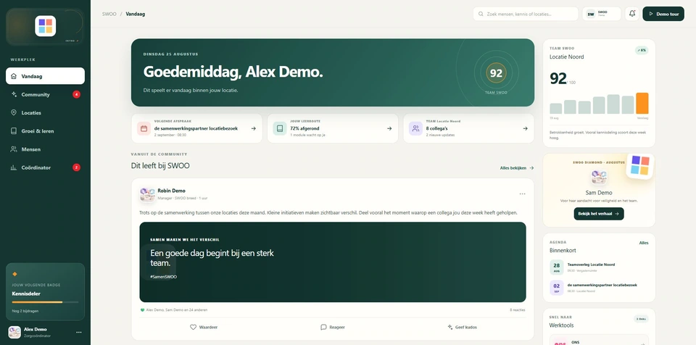The image size is (696, 345).
Task: Open Robin Demo post options menu
Action: pyautogui.click(x=522, y=194)
